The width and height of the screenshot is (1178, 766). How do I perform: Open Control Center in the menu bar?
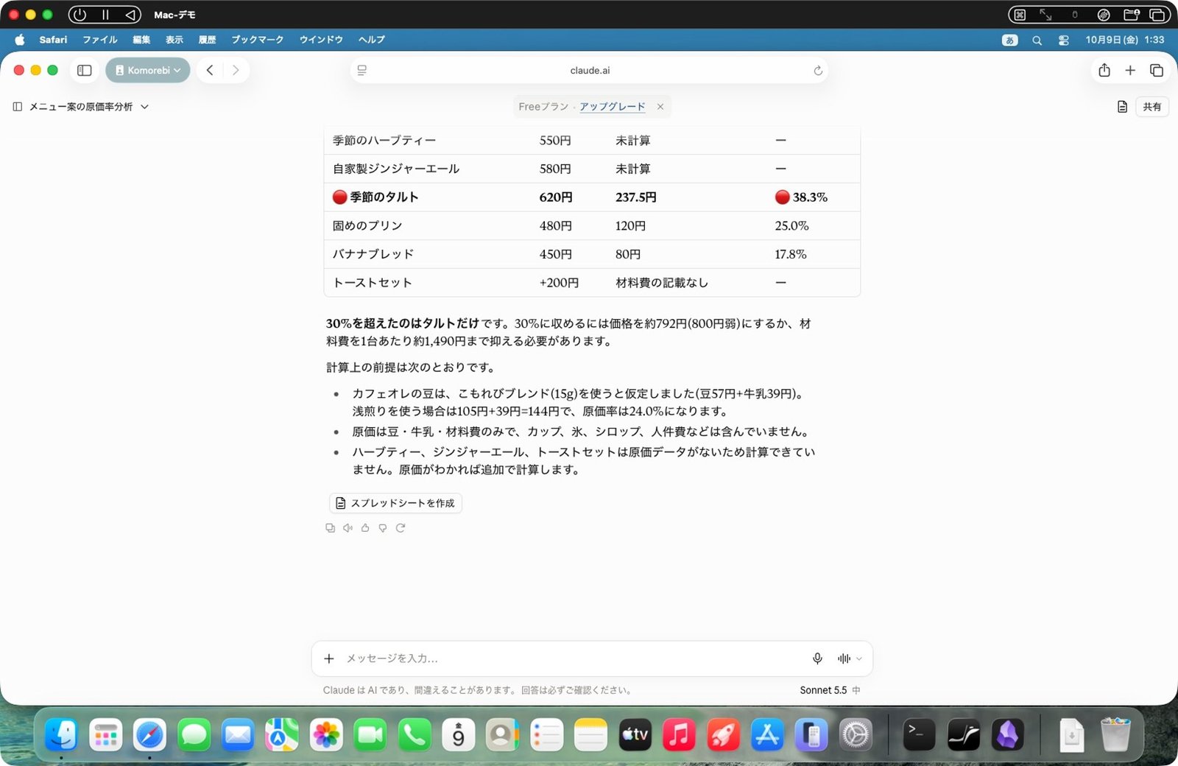(1063, 41)
